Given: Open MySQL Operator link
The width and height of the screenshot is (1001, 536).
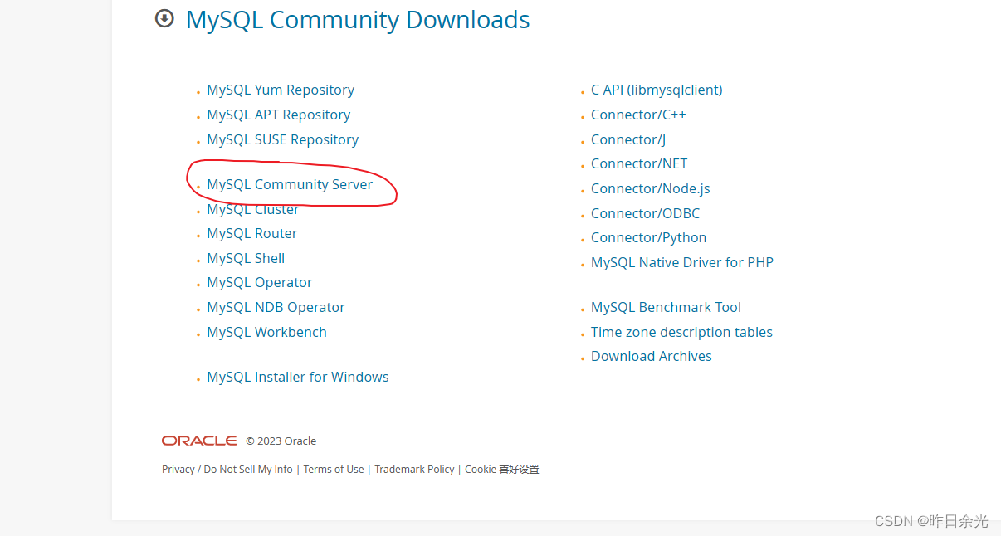Looking at the screenshot, I should tap(260, 282).
